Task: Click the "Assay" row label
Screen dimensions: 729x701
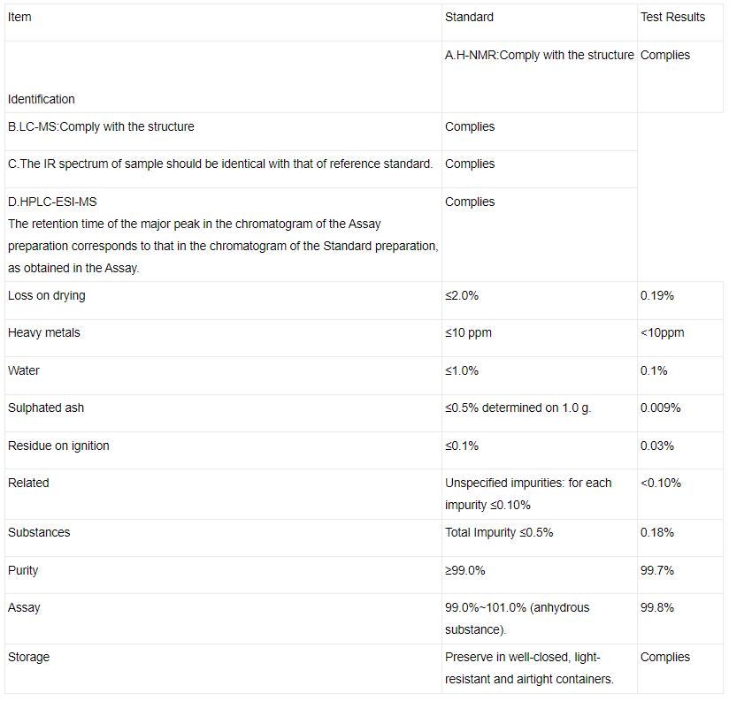Action: (24, 607)
